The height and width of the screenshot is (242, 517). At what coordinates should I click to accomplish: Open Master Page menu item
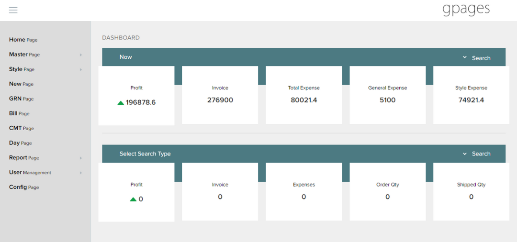click(x=24, y=55)
